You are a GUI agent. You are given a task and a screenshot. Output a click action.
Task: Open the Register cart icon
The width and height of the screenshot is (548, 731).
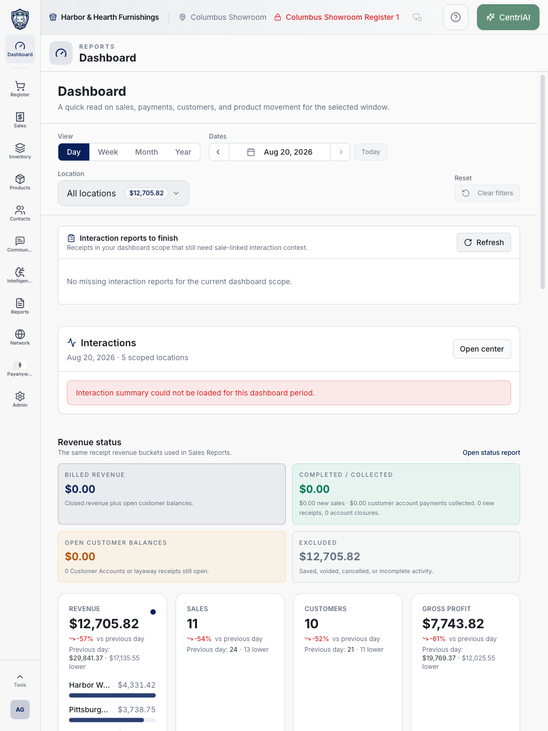pos(20,86)
